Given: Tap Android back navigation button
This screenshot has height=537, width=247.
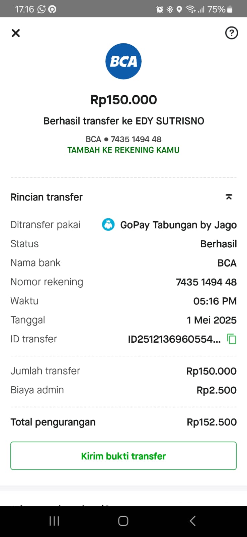Looking at the screenshot, I should click(192, 521).
